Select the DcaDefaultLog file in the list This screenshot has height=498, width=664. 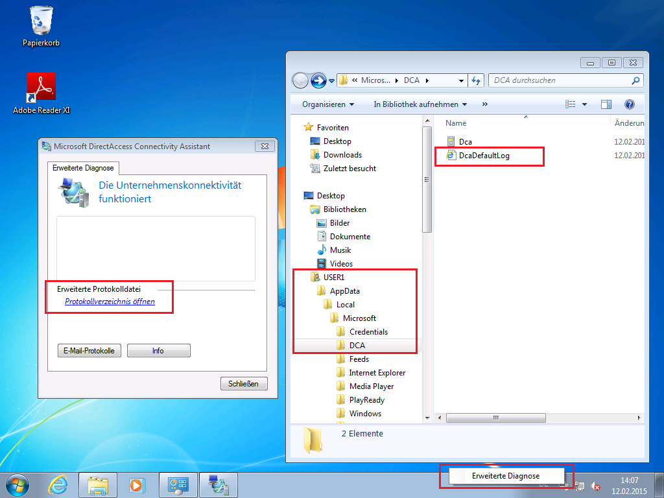coord(478,156)
